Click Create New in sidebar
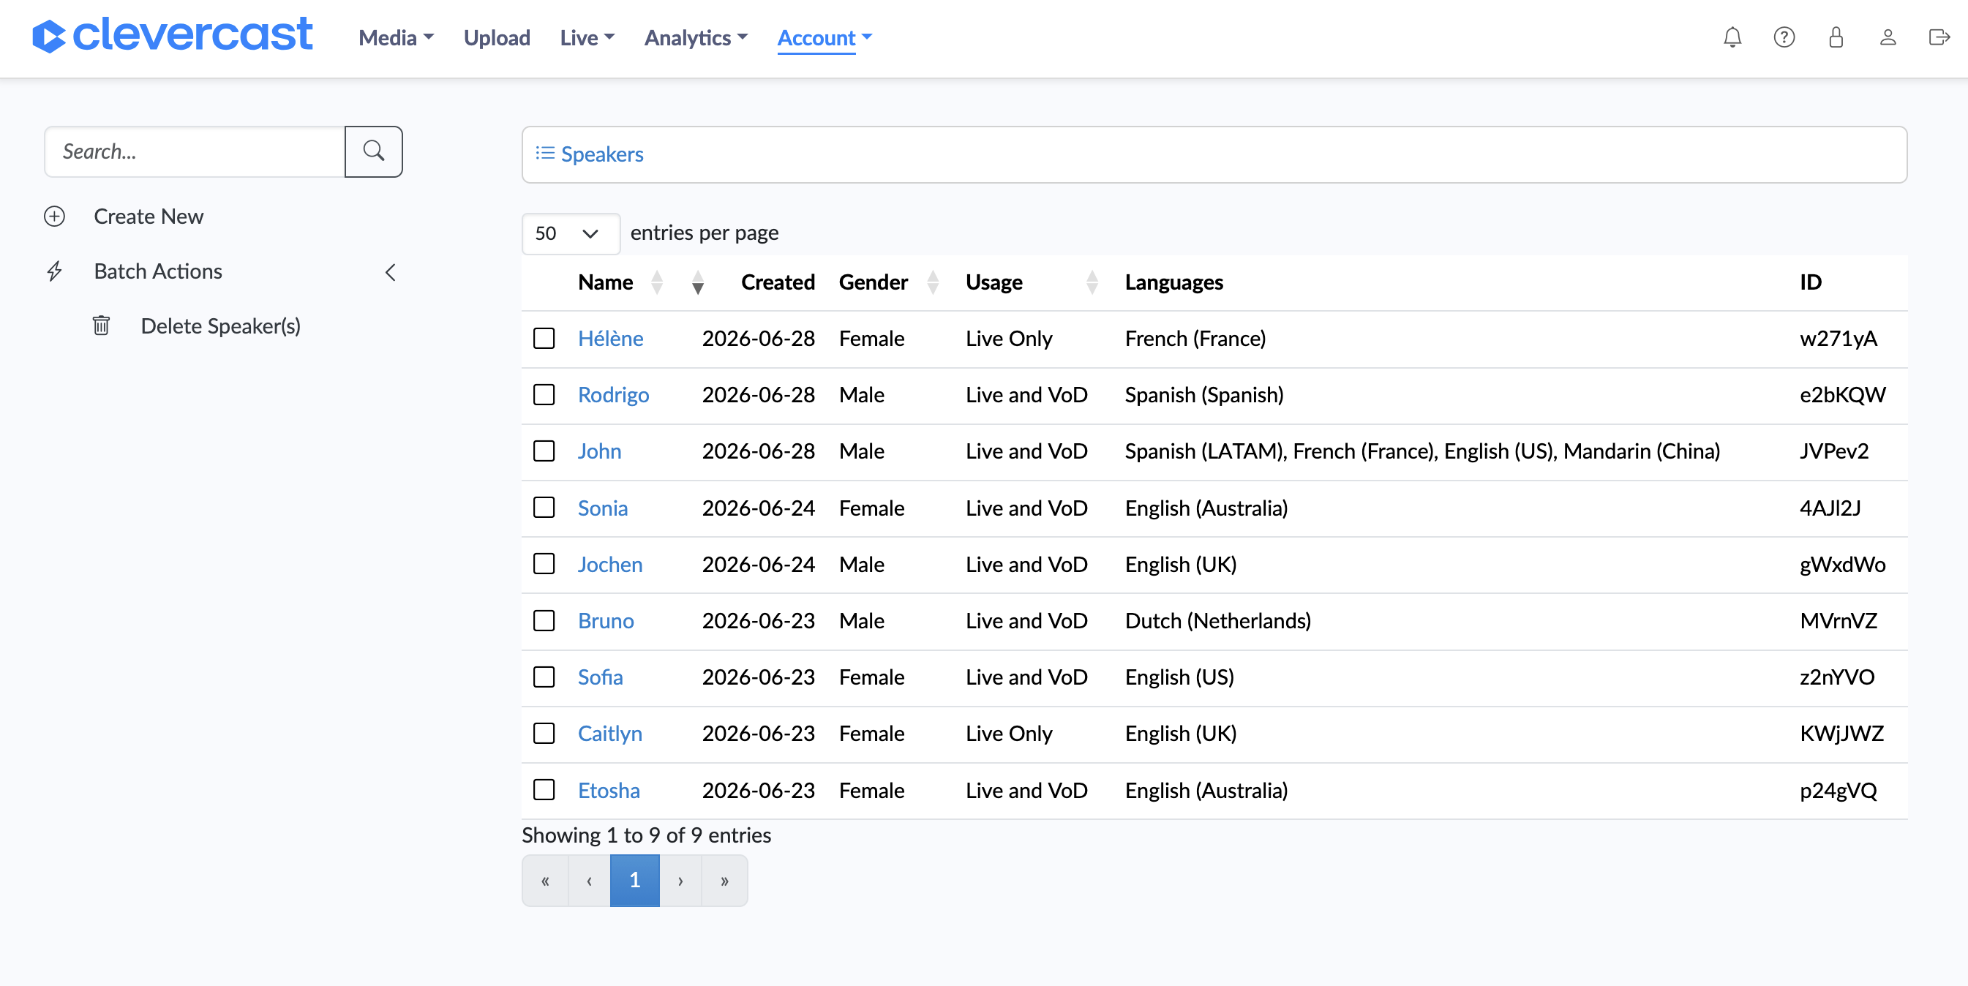Image resolution: width=1968 pixels, height=986 pixels. coord(149,217)
